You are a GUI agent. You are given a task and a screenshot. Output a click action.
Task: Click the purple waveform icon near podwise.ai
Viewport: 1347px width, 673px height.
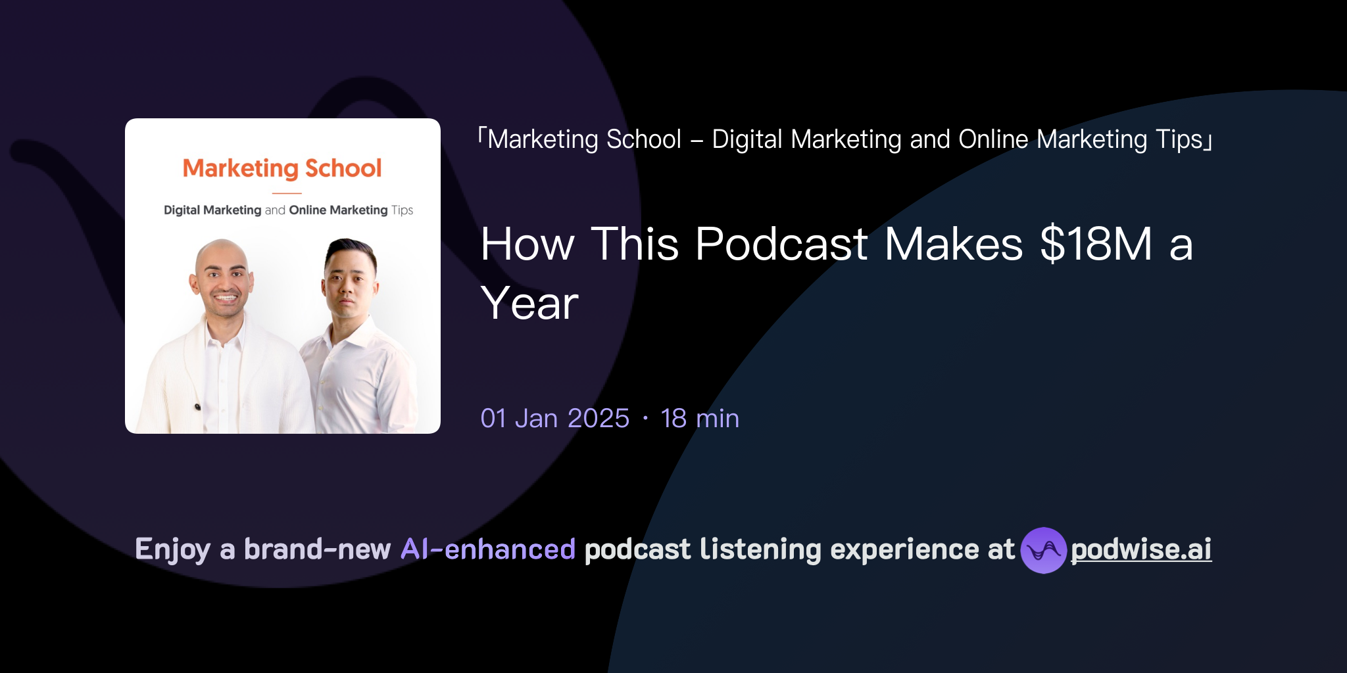point(1046,551)
